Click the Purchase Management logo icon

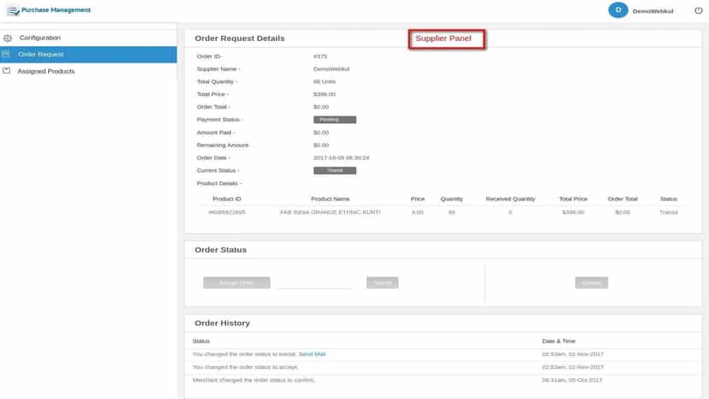pyautogui.click(x=14, y=10)
